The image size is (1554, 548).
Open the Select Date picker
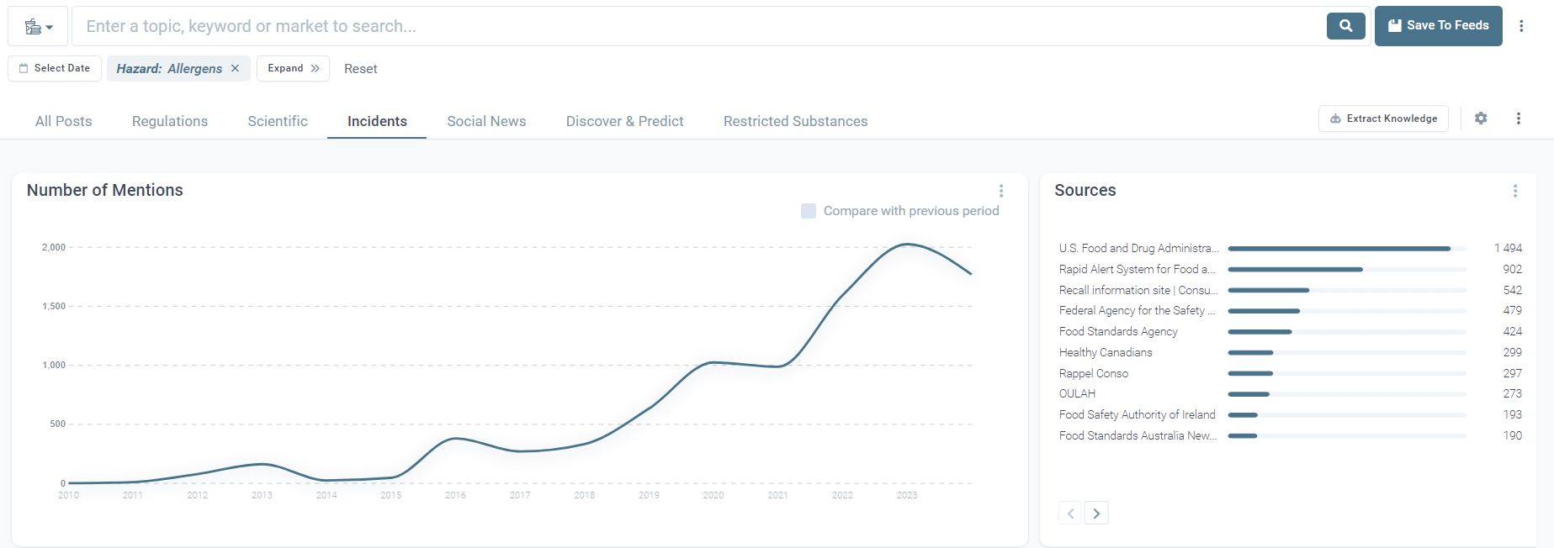coord(55,68)
